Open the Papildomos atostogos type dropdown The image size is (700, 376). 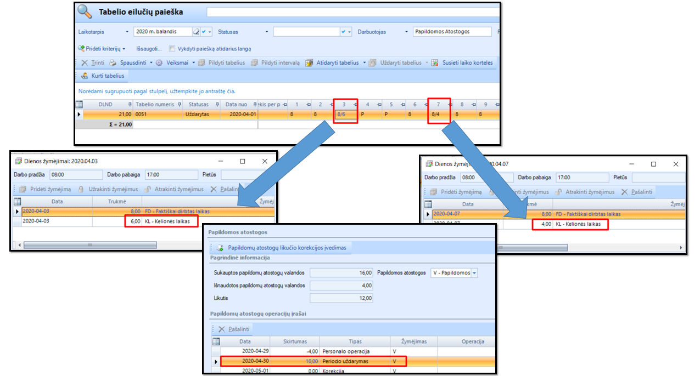tap(474, 273)
